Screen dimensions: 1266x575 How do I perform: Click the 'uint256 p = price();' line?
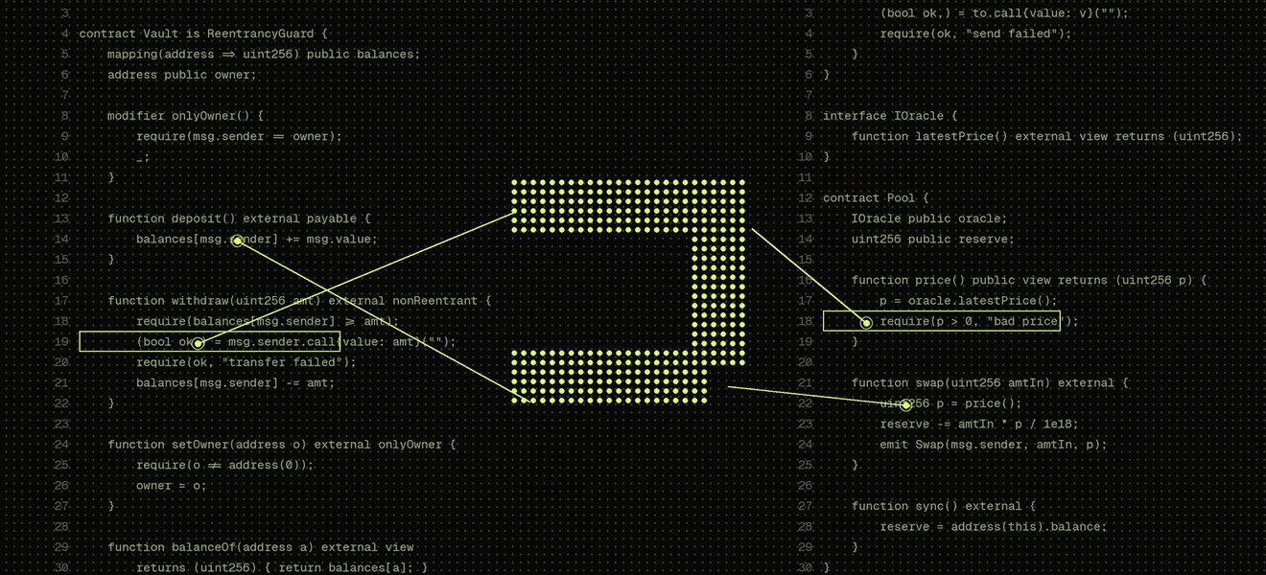951,403
